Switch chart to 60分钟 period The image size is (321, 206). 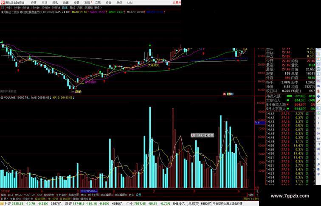point(56,8)
